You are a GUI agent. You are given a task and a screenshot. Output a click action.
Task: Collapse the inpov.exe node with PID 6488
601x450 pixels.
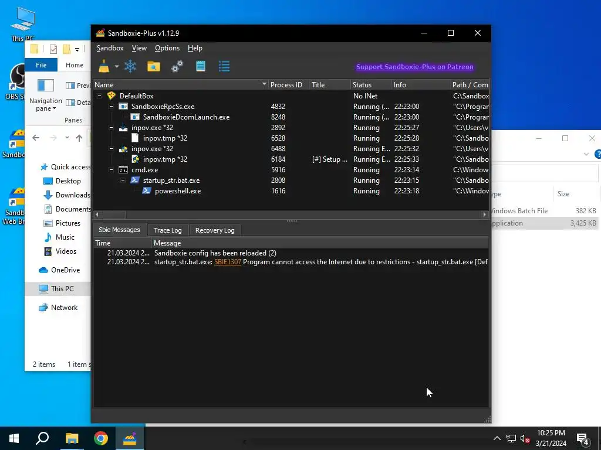point(111,148)
